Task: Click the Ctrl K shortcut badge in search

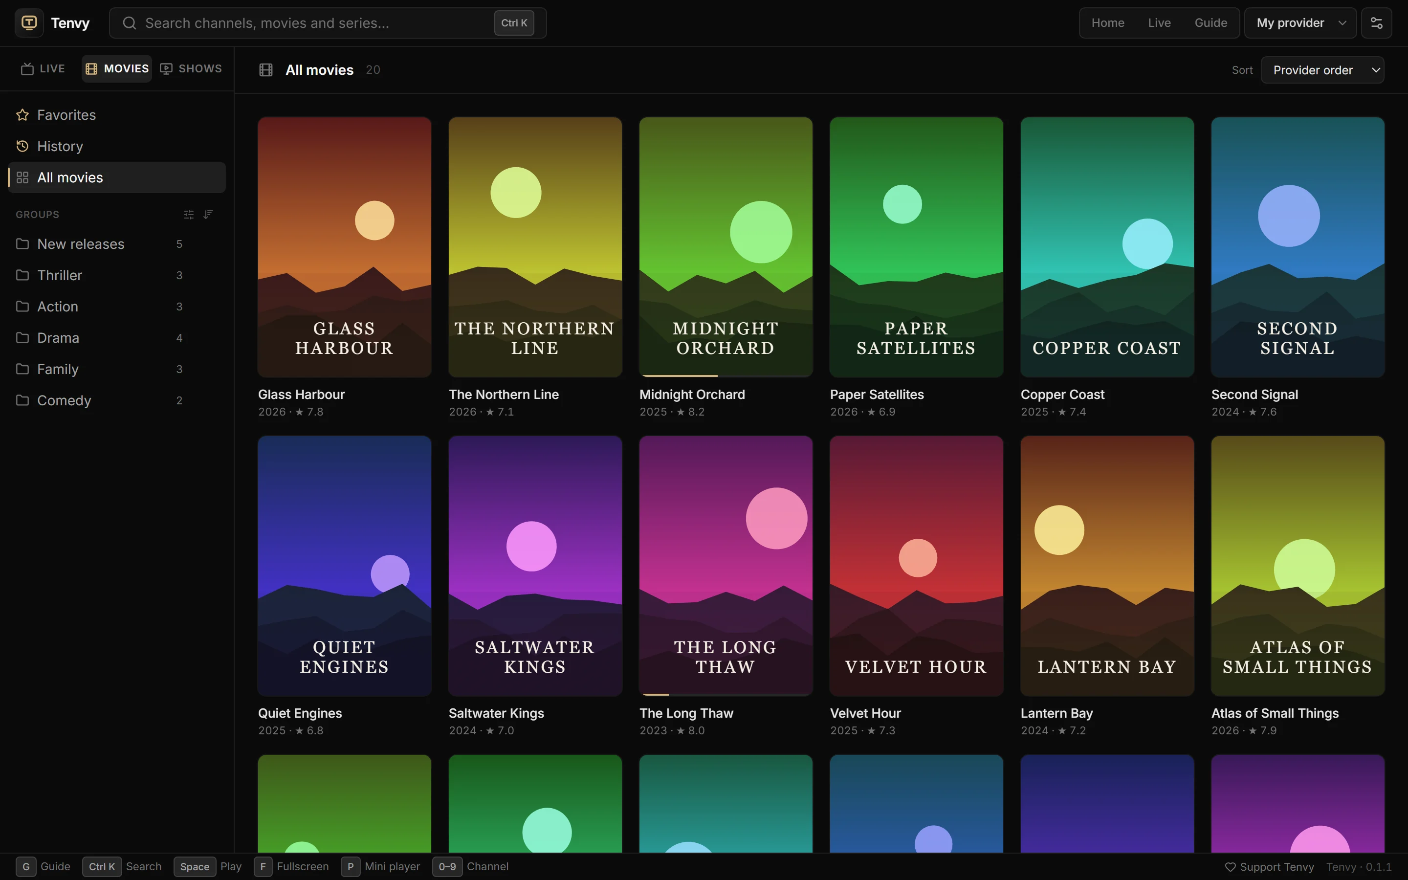Action: (514, 22)
